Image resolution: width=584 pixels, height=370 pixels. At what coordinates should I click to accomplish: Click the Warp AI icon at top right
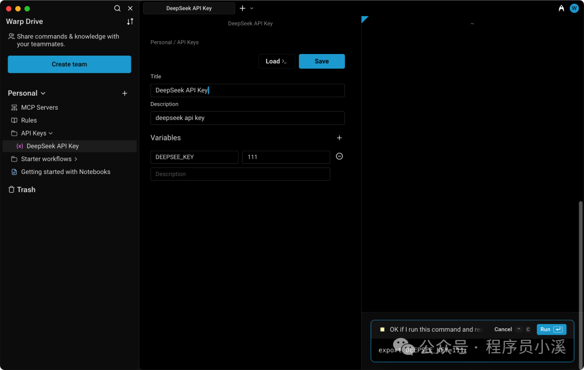pos(561,8)
